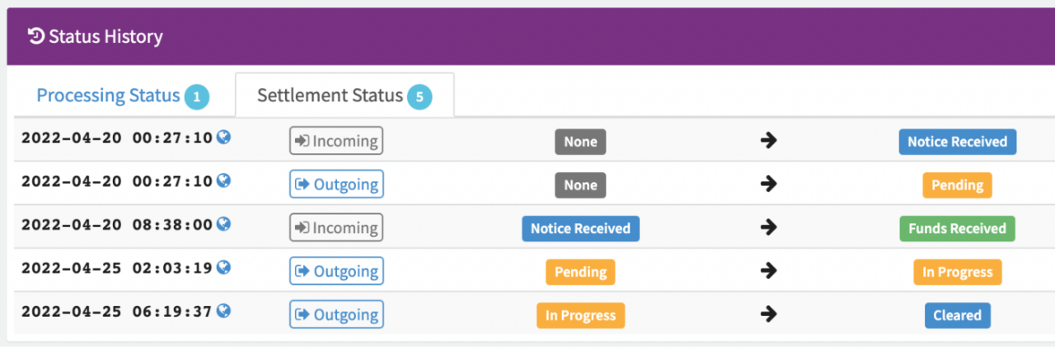Click the Processing Status count badge
This screenshot has width=1055, height=349.
coord(196,97)
